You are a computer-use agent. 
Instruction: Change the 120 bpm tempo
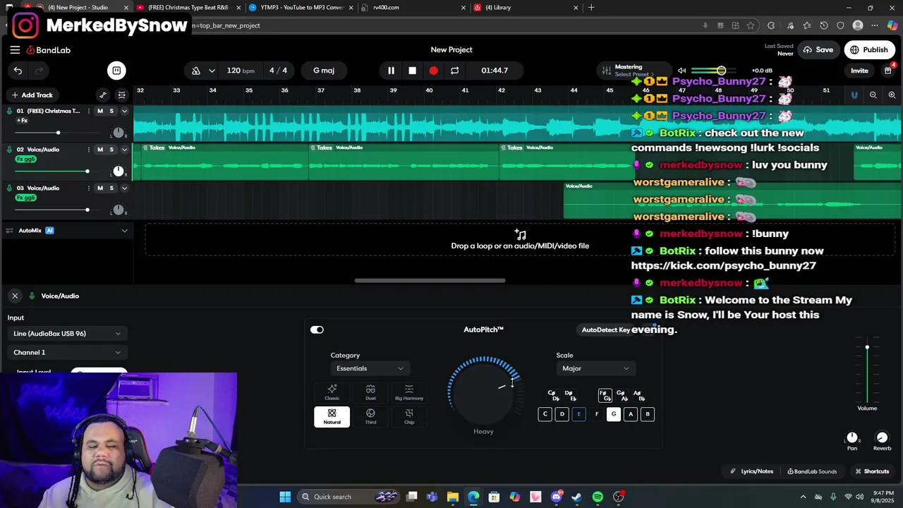coord(241,71)
